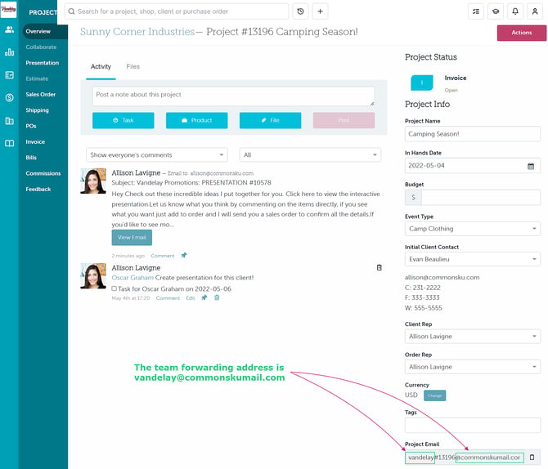The width and height of the screenshot is (548, 469).
Task: Open Sales Order menu item
Action: coord(41,94)
